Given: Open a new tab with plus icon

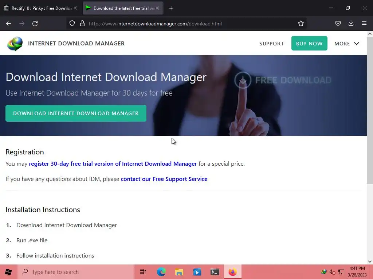Looking at the screenshot, I should 171,8.
